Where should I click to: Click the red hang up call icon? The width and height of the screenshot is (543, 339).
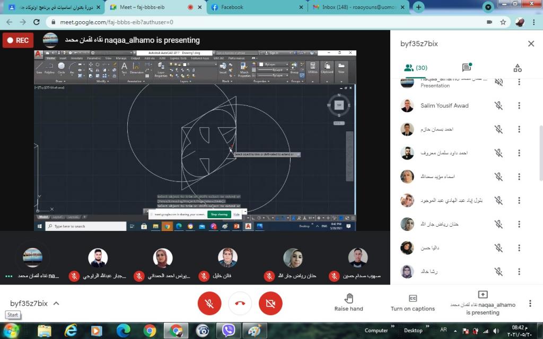coord(240,304)
